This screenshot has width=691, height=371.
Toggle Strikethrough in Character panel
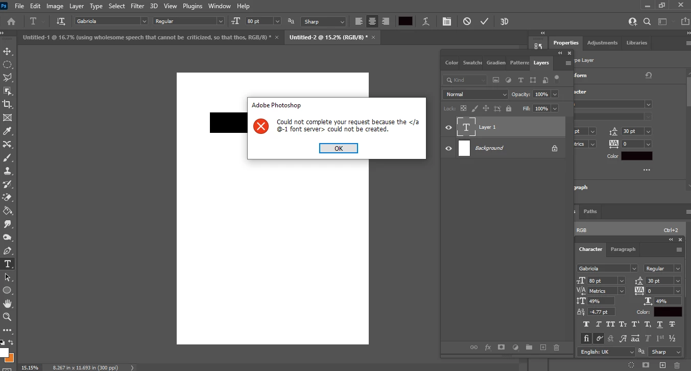click(x=672, y=324)
